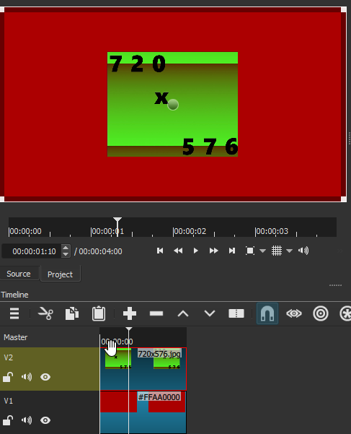Mute the V1 track audio

[27, 420]
